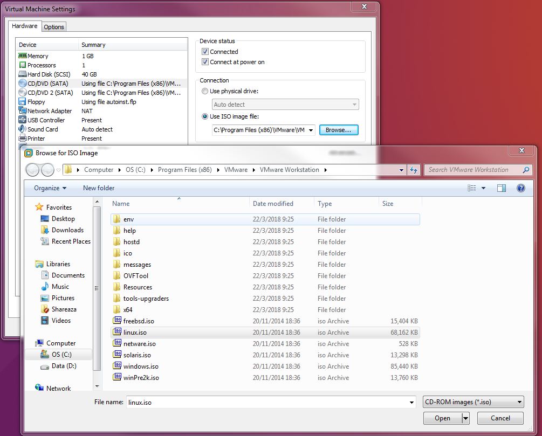
Task: Expand the ISO image path dropdown
Action: (311, 130)
